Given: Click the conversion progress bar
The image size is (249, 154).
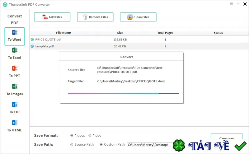Looking at the screenshot, I should (123, 94).
